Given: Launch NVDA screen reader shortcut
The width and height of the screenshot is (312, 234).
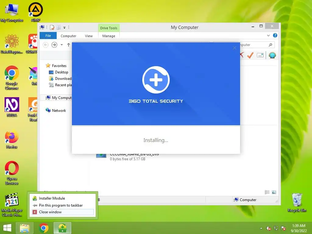Looking at the screenshot, I should [12, 107].
